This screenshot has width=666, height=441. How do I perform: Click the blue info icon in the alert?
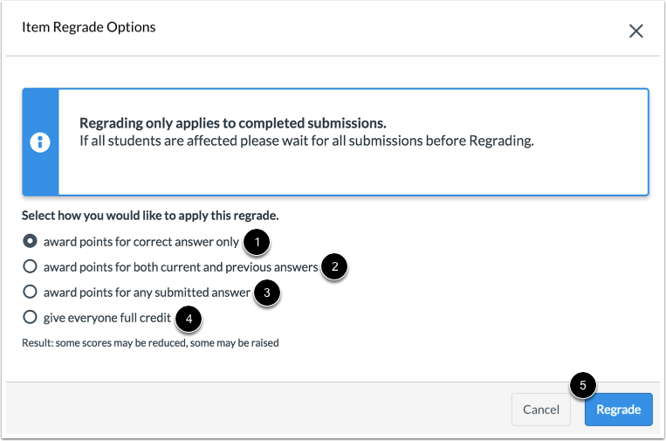tap(40, 142)
